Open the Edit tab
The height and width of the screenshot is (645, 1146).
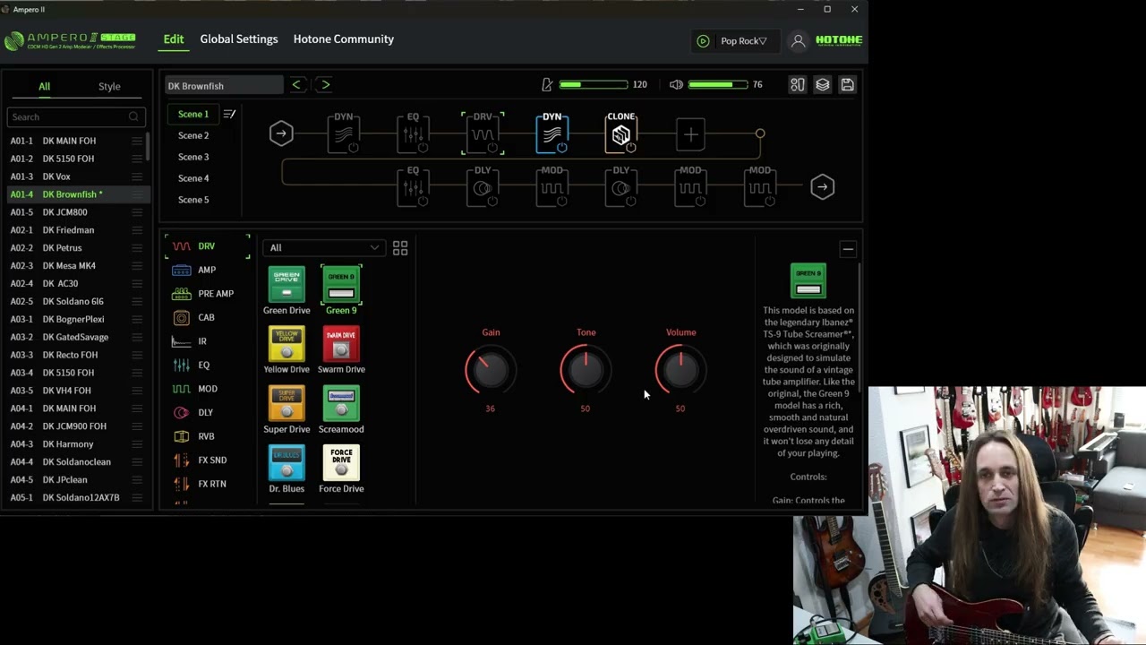[x=174, y=39]
